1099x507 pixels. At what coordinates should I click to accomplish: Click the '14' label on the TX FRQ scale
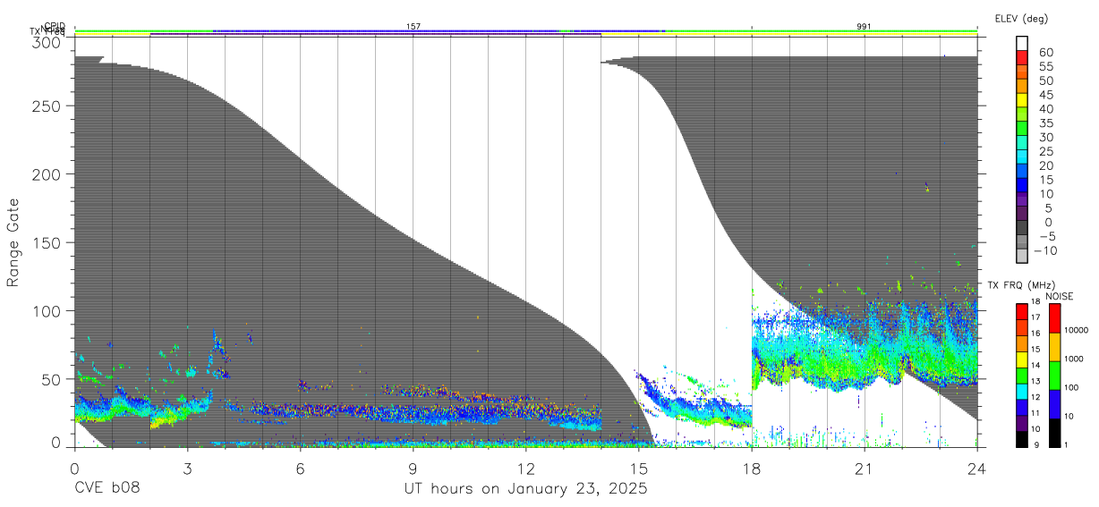coord(1036,365)
